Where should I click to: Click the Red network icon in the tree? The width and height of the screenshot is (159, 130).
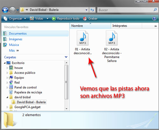pyautogui.click(x=11, y=83)
